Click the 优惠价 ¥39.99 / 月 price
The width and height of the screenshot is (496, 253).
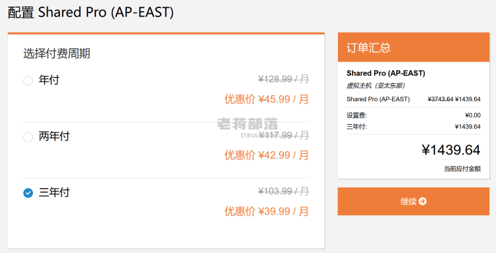pyautogui.click(x=267, y=211)
